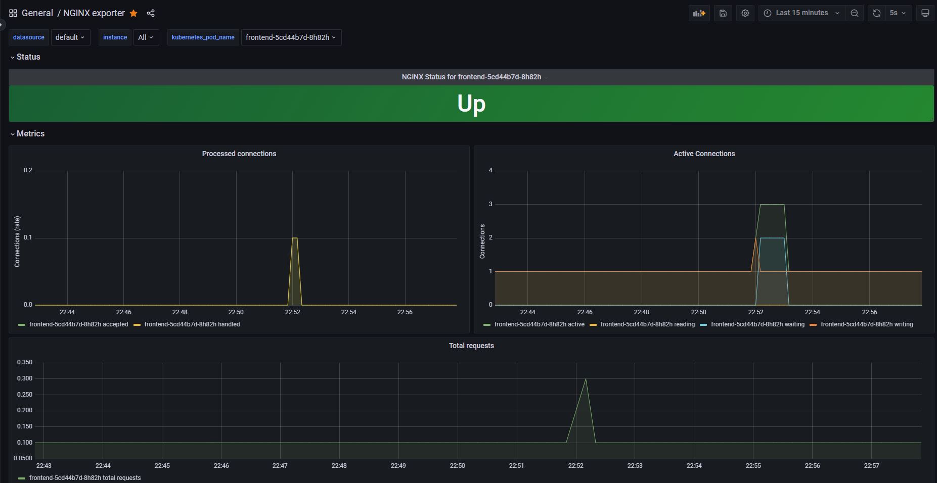Viewport: 937px width, 483px height.
Task: Click the NGINX exporter dashboard title
Action: tap(94, 13)
